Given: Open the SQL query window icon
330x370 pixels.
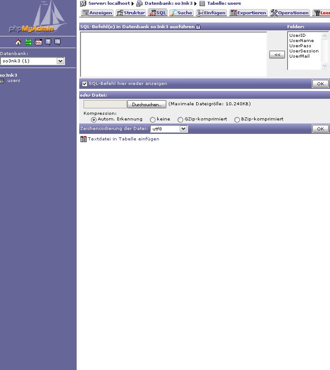Looking at the screenshot, I should pyautogui.click(x=38, y=42).
